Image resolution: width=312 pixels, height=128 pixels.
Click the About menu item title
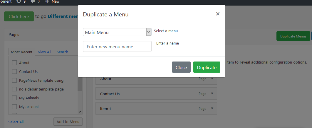106,79
